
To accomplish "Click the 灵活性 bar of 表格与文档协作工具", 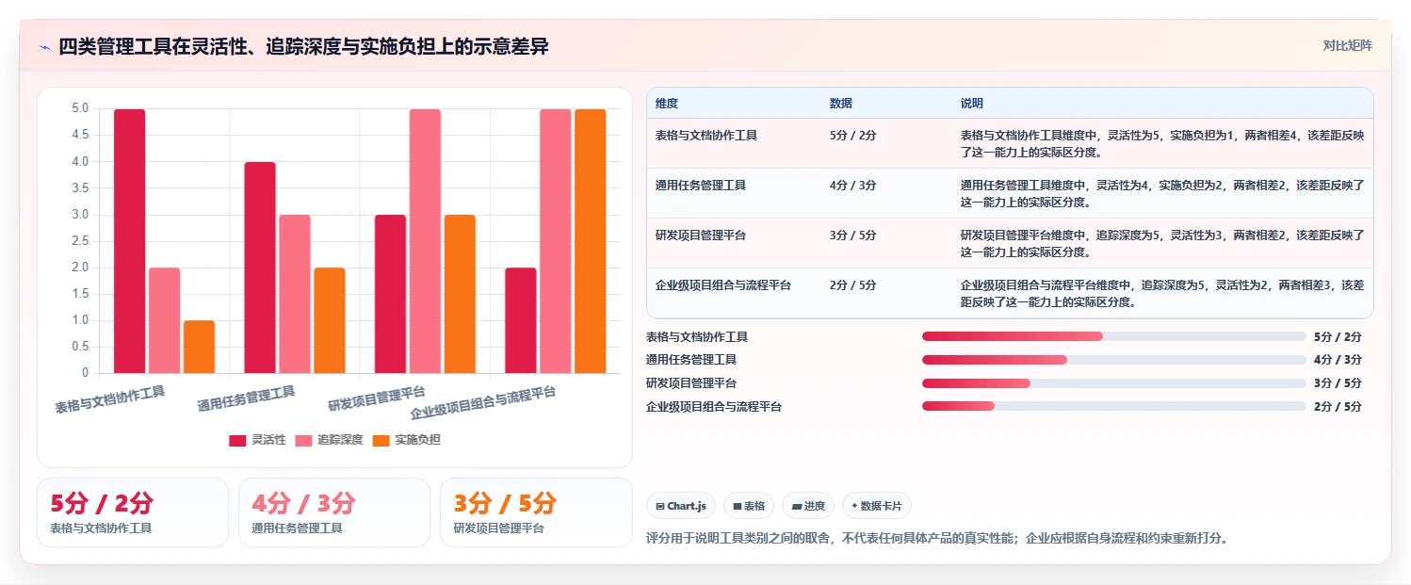I will (130, 241).
